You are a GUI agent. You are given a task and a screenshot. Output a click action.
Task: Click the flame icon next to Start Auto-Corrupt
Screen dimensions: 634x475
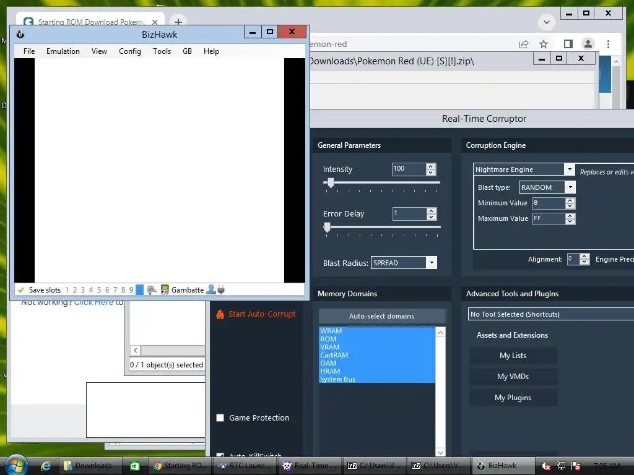220,314
